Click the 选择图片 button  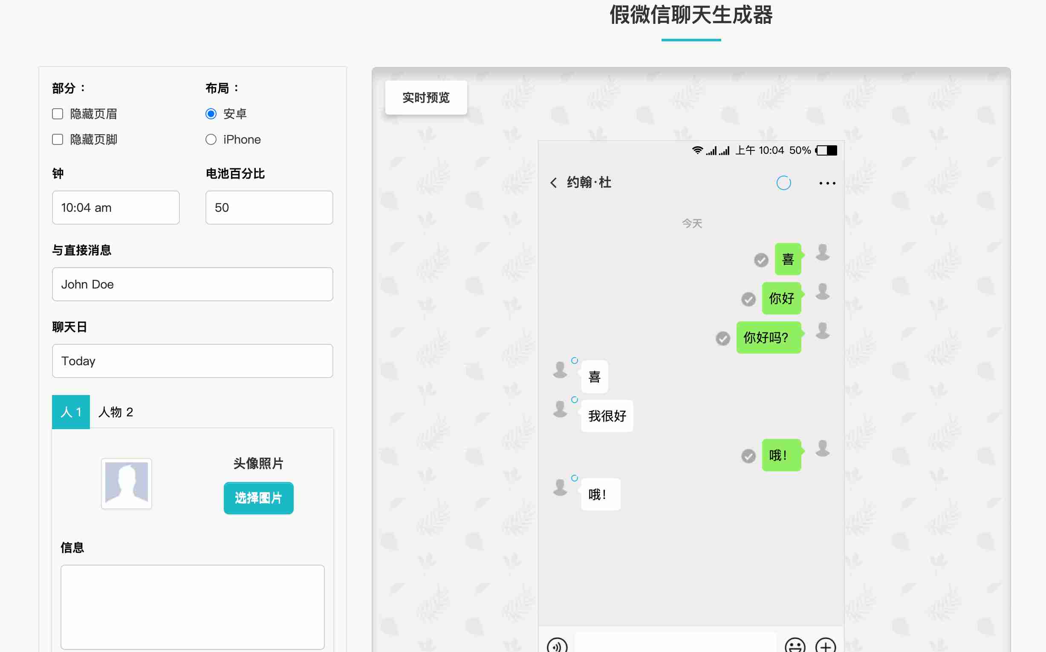[258, 498]
